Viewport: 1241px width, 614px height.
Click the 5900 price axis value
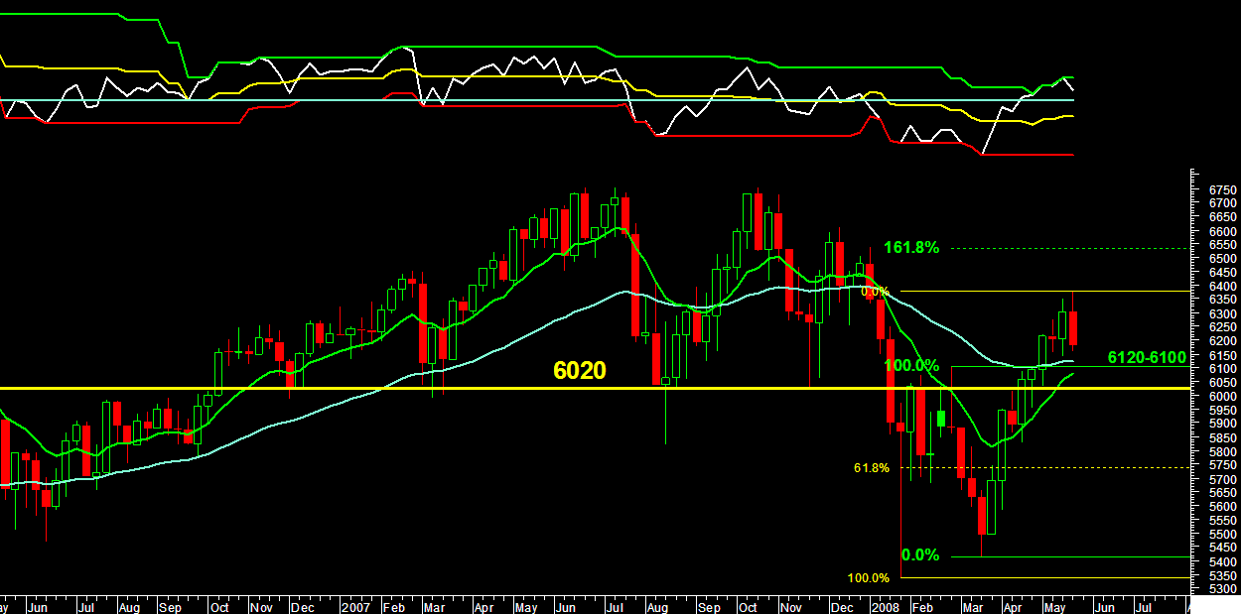1222,425
